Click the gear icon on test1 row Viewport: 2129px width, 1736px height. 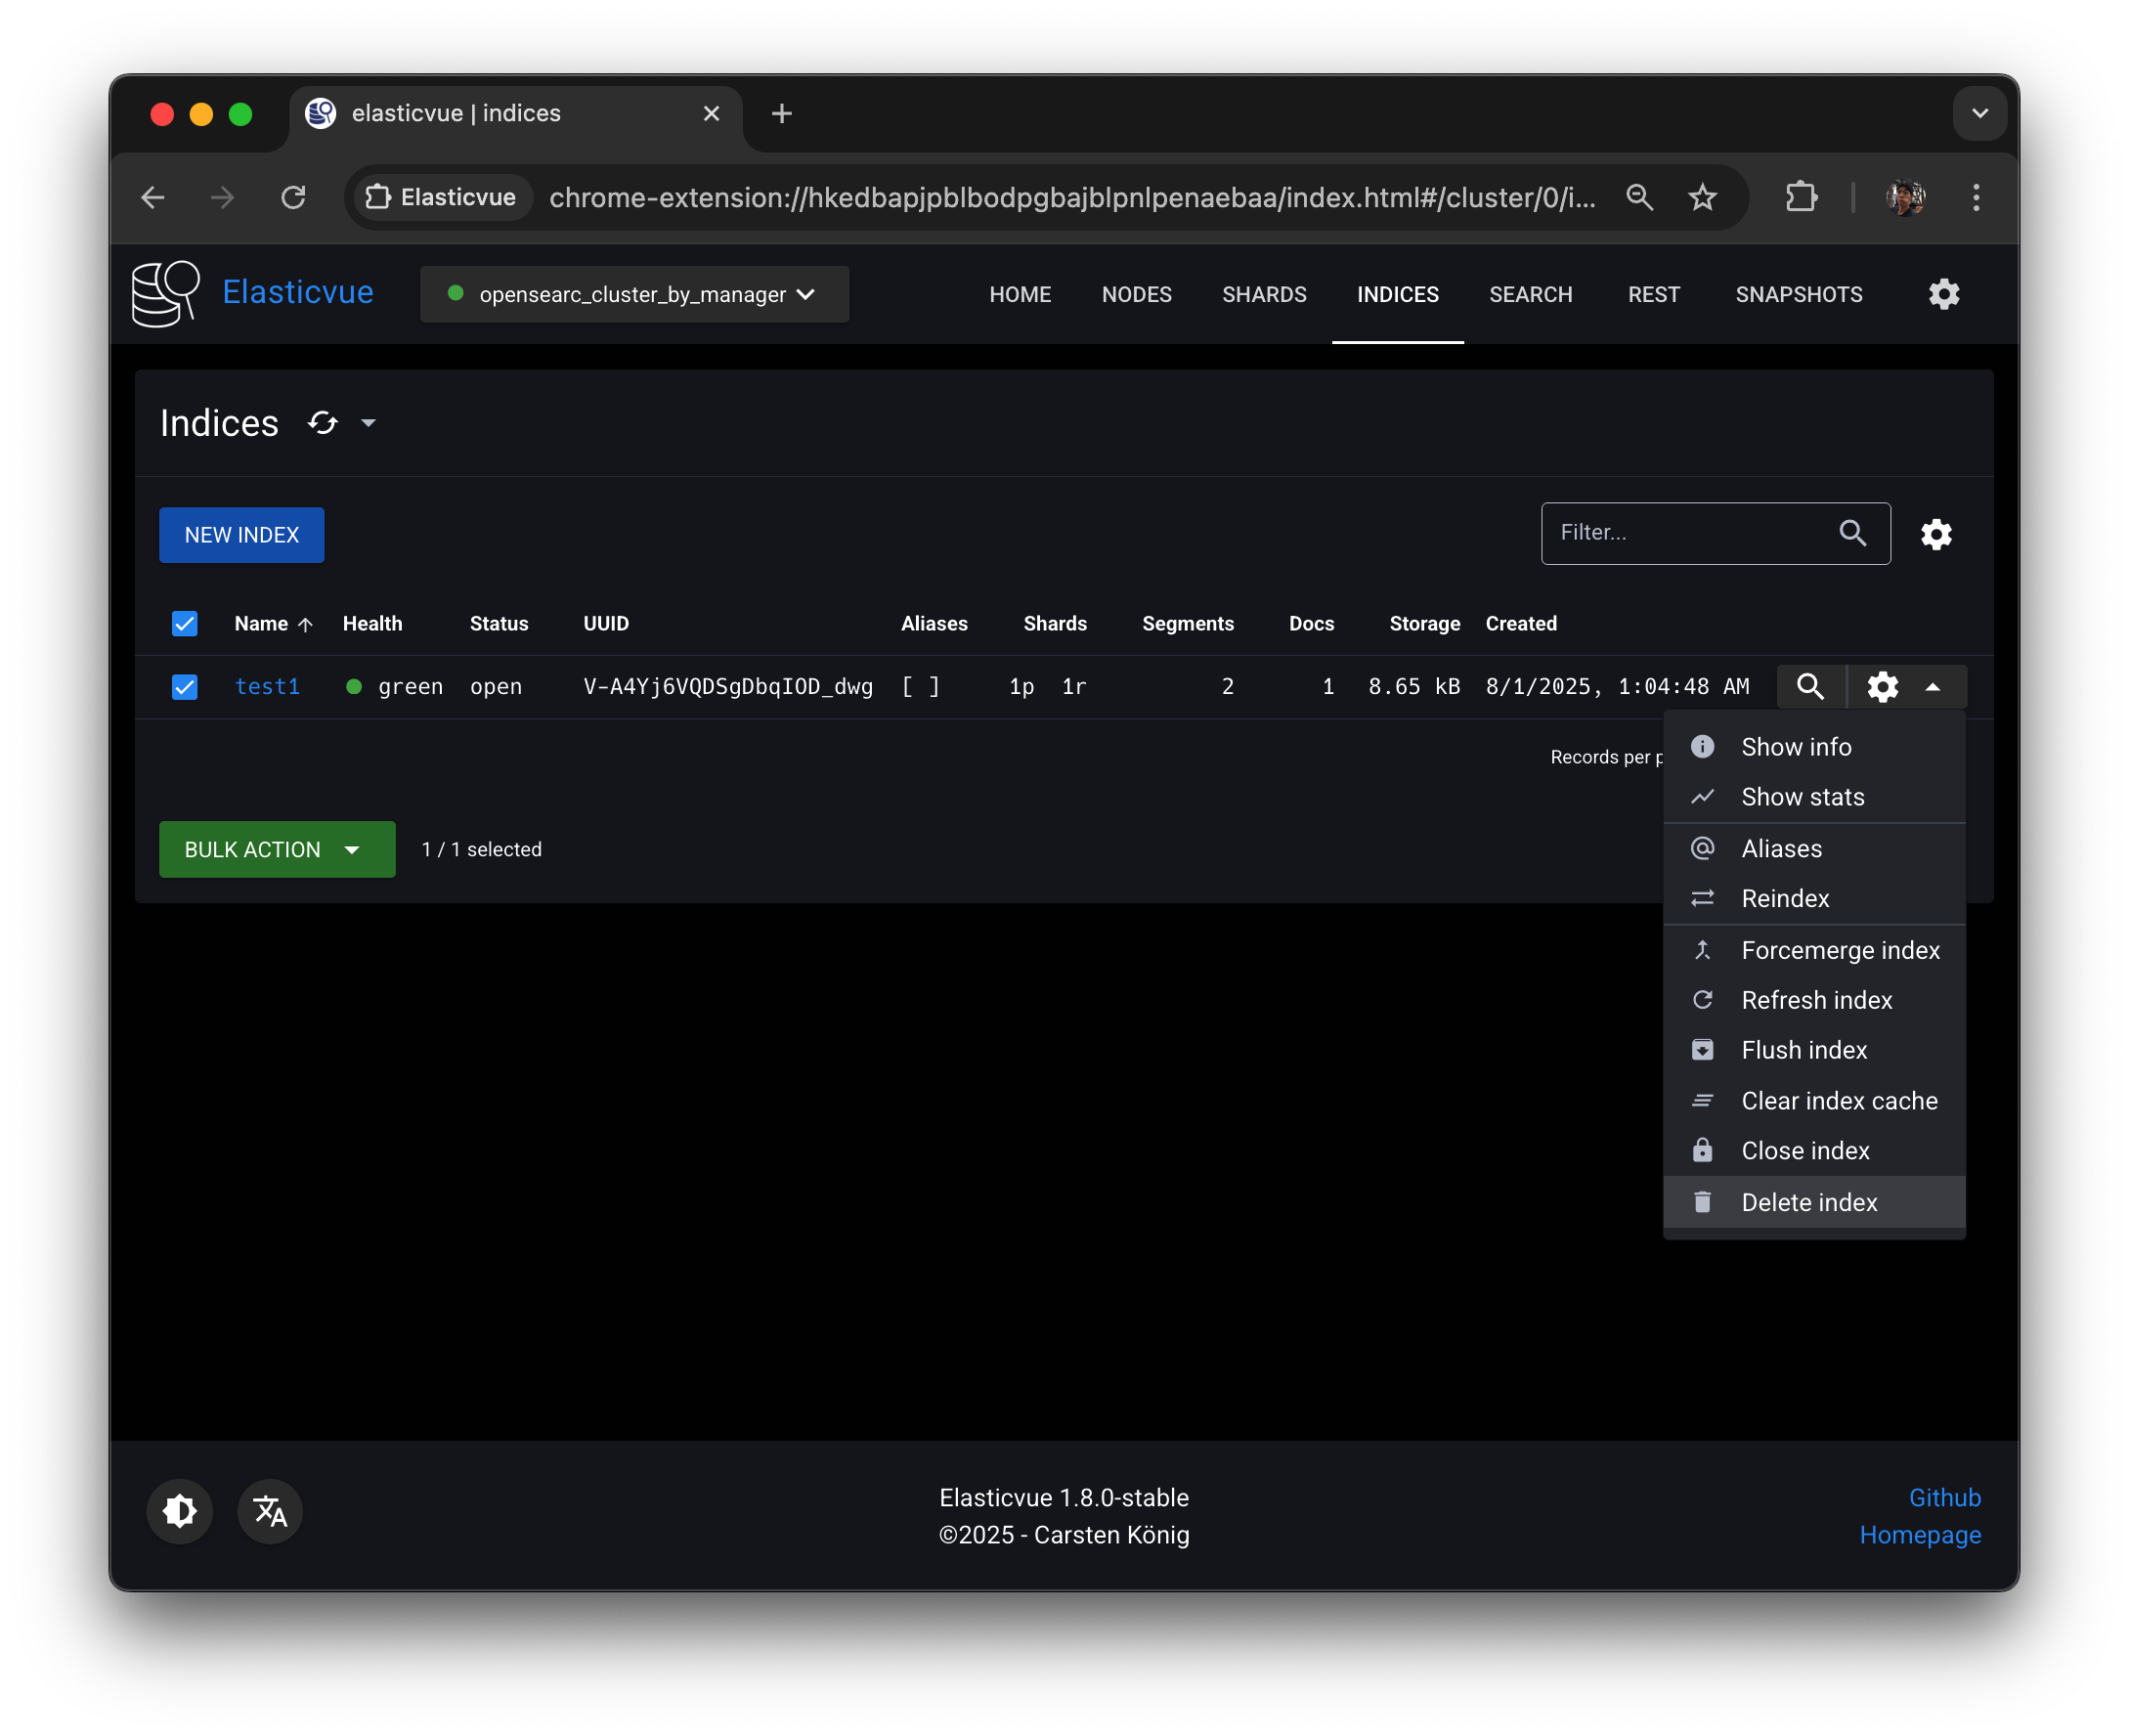coord(1882,687)
